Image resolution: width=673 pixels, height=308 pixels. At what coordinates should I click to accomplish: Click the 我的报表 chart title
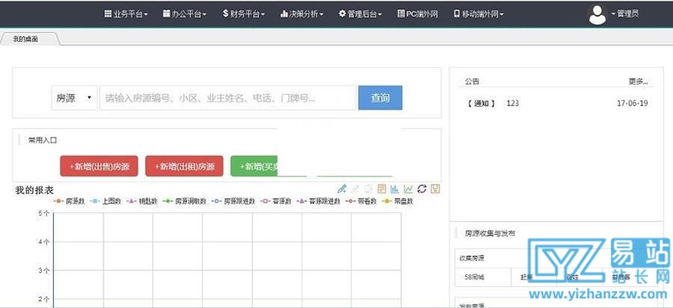click(x=34, y=191)
